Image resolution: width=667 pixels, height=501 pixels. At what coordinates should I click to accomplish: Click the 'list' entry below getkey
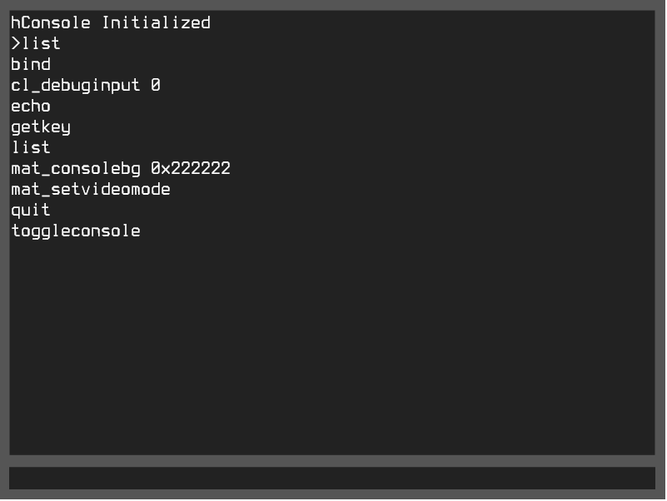pyautogui.click(x=31, y=148)
